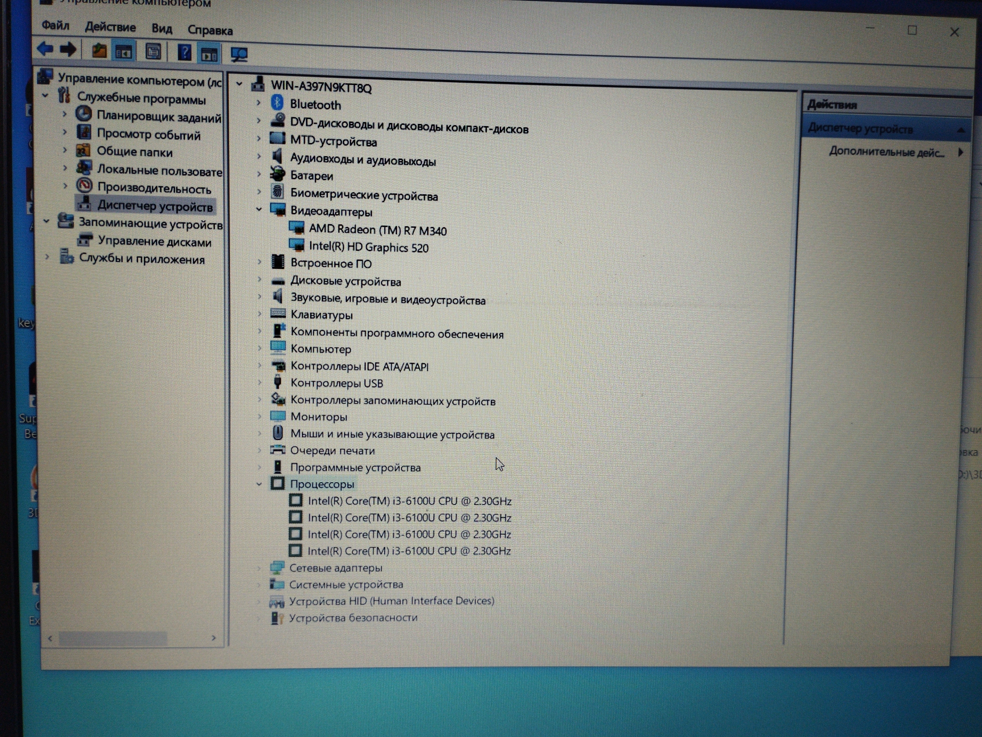
Task: Expand the Bluetooth category
Action: 258,103
